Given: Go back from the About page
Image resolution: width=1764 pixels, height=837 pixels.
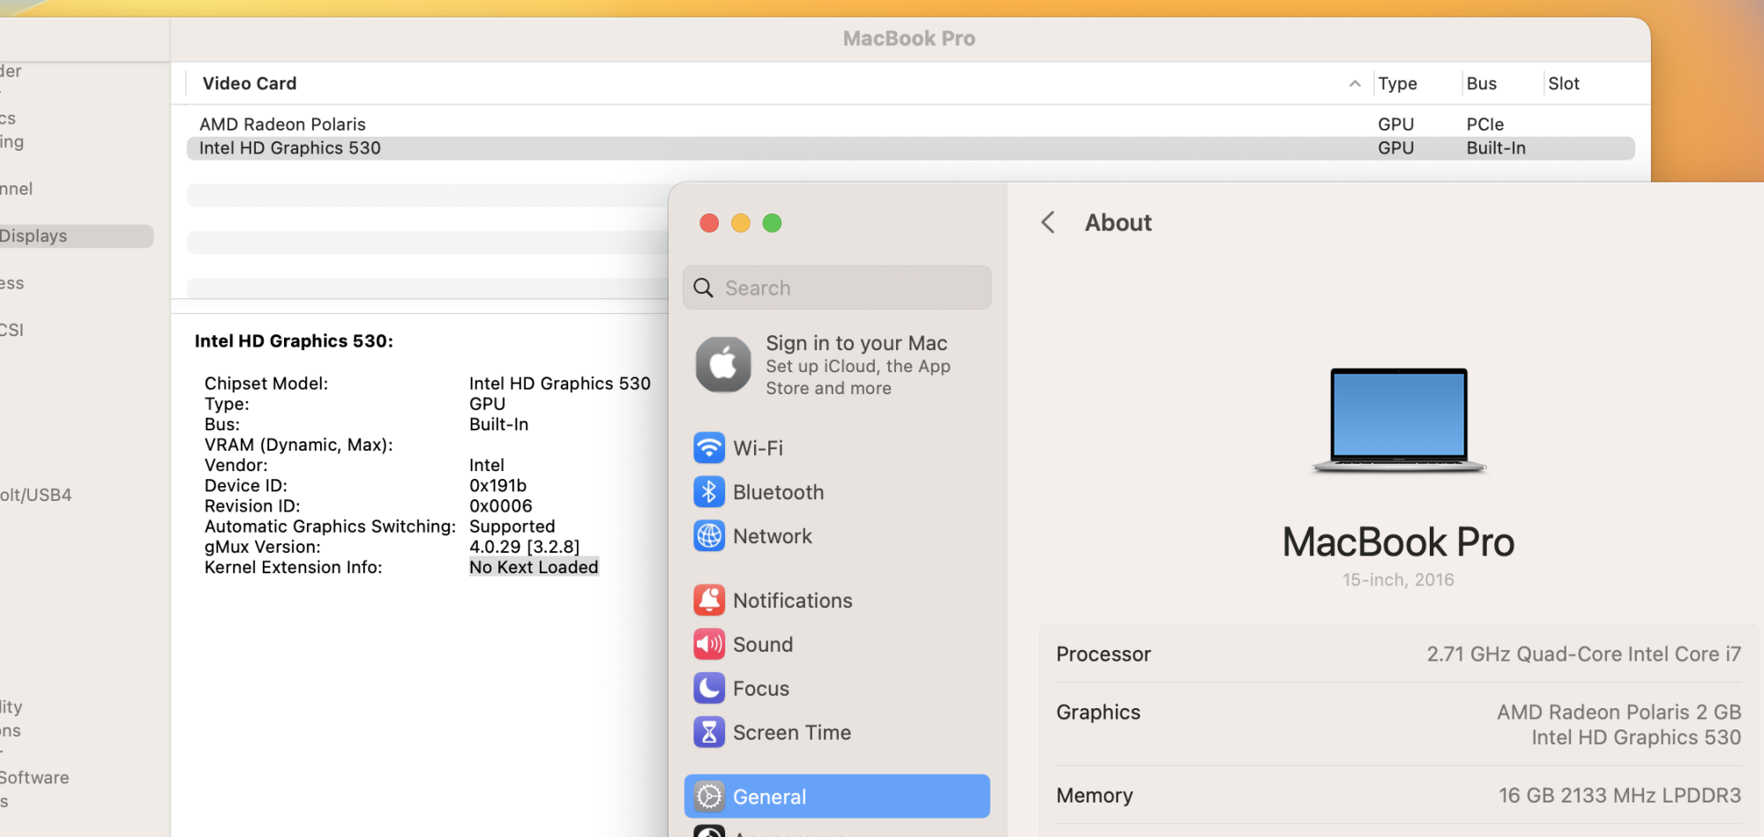Looking at the screenshot, I should pos(1048,222).
